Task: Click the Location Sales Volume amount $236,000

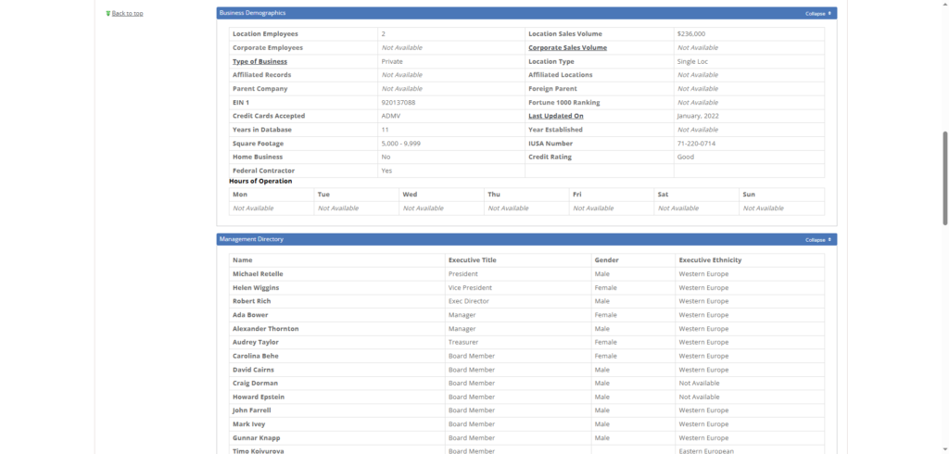Action: coord(691,34)
